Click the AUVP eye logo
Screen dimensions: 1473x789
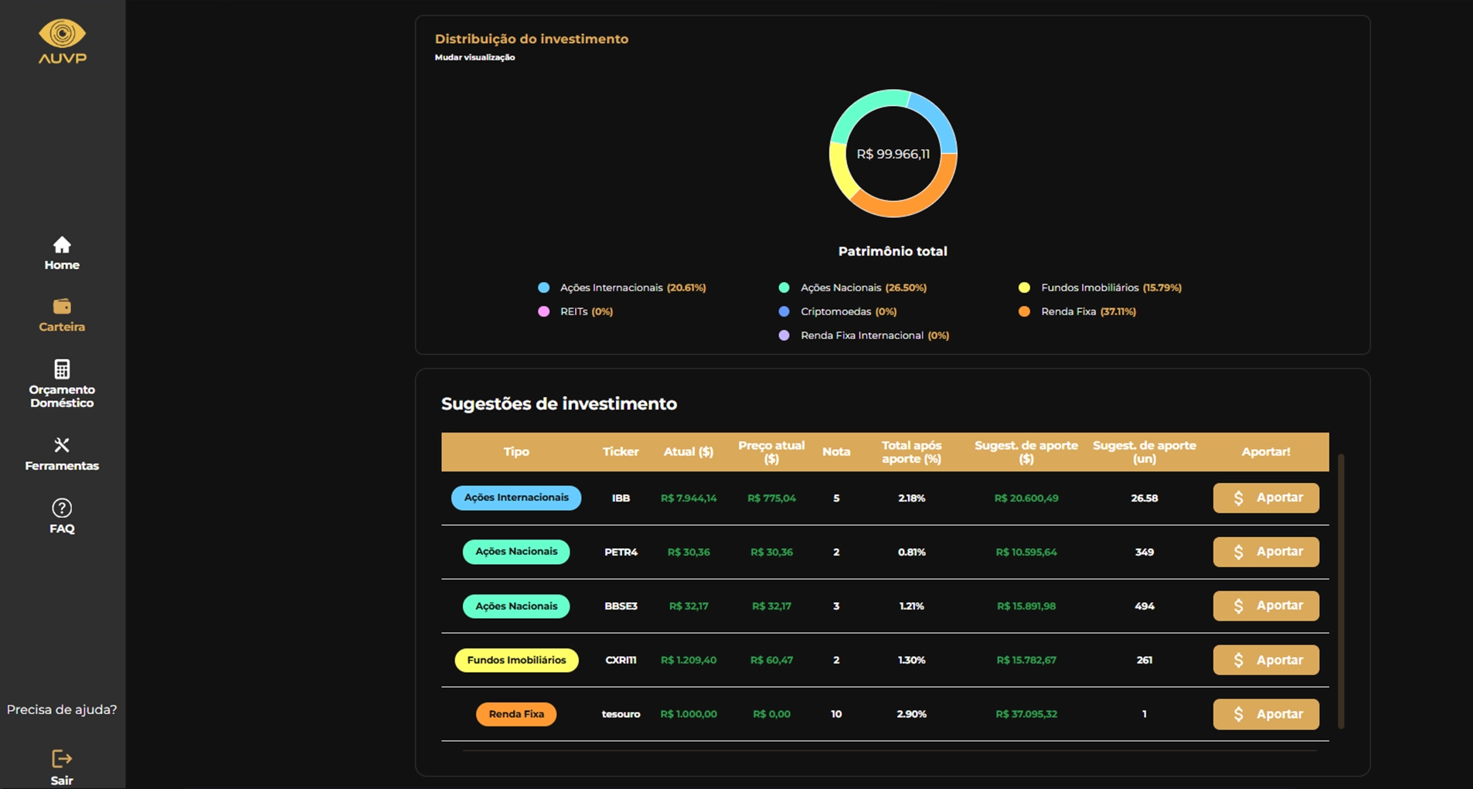pyautogui.click(x=62, y=35)
